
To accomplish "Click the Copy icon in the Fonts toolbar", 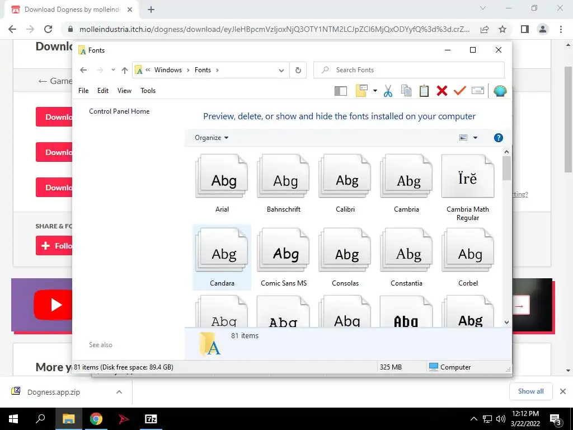I will tap(406, 91).
